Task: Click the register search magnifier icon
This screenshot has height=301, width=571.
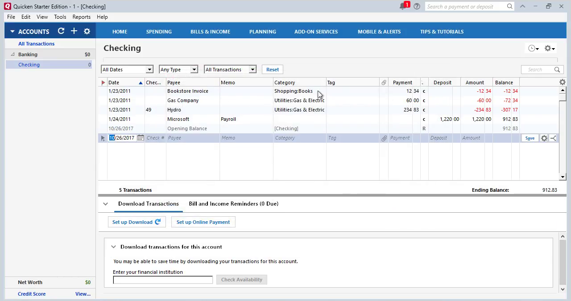Action: (x=557, y=70)
